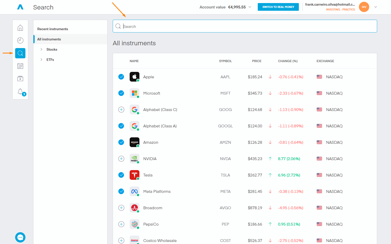
Task: Select the Search magnifier sidebar icon
Action: [20, 53]
